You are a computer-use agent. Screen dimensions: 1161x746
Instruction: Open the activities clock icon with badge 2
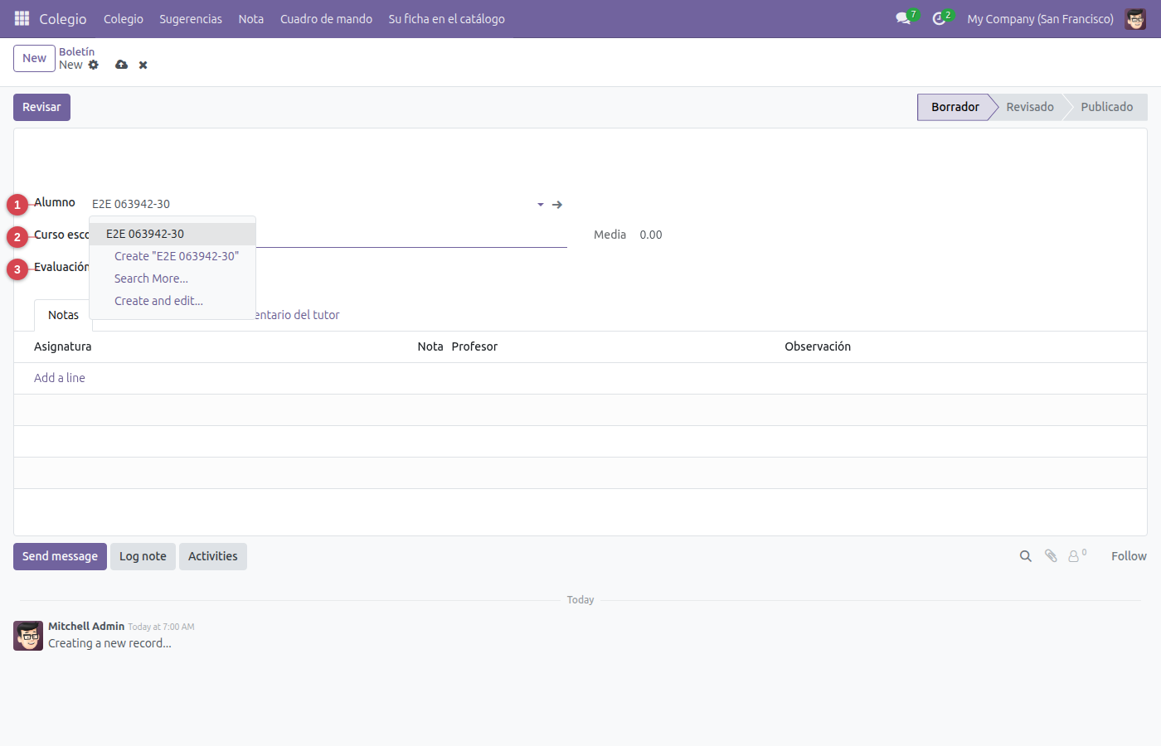tap(940, 18)
